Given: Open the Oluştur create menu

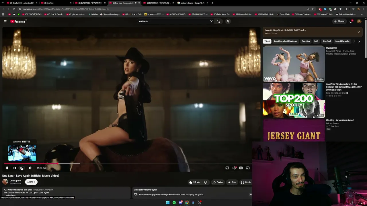Looking at the screenshot, I should pyautogui.click(x=339, y=21).
